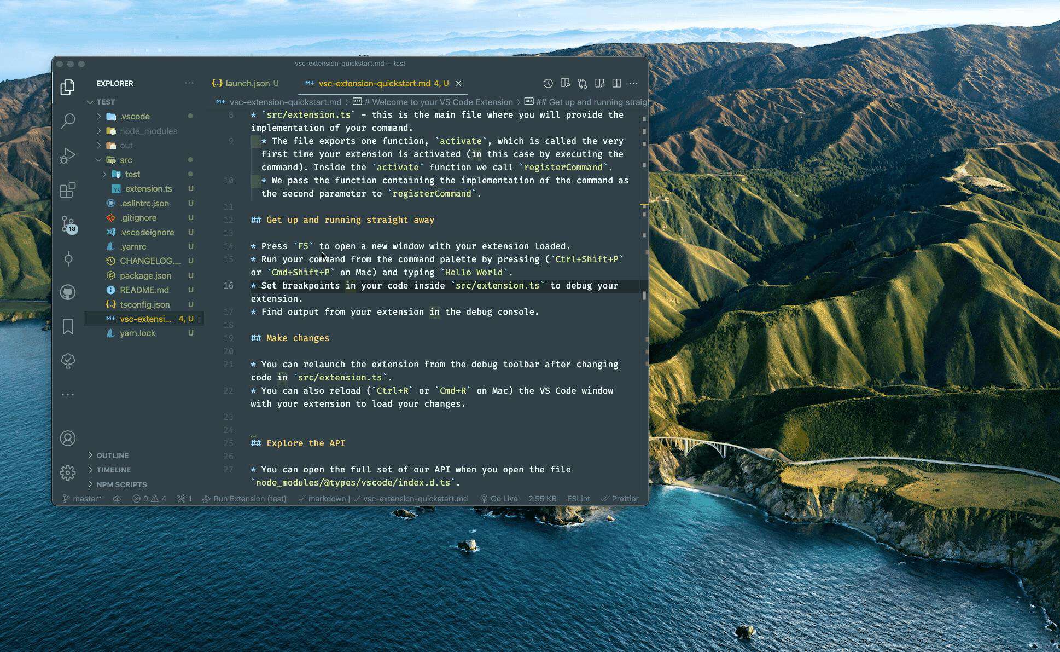Open Explorer views and more actions ellipsis
Viewport: 1060px width, 652px height.
pos(189,83)
